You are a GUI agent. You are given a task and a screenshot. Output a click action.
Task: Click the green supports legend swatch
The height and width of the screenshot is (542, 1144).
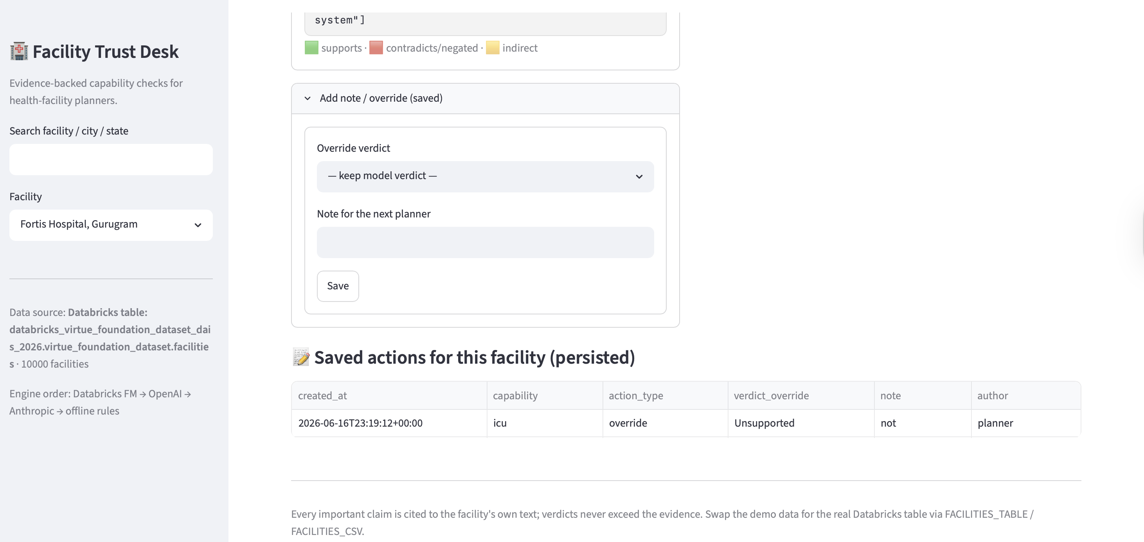point(311,47)
